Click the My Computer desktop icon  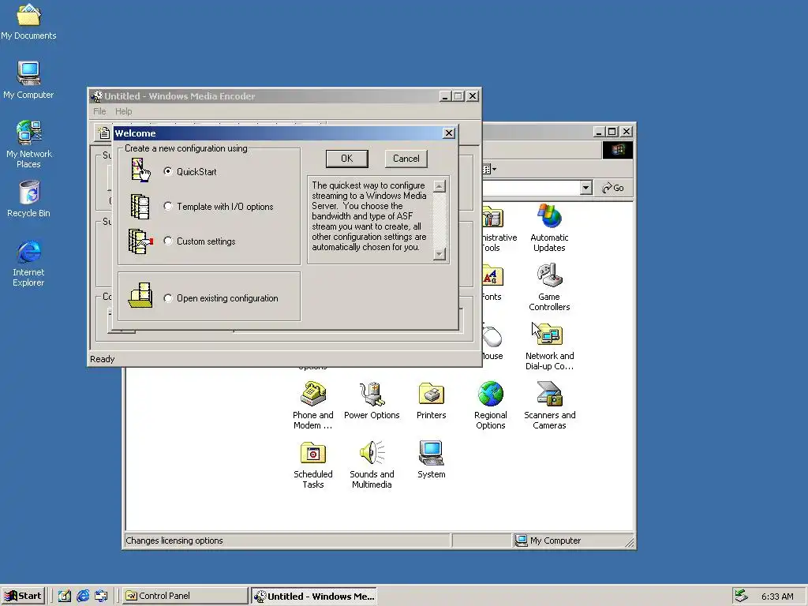[x=28, y=80]
